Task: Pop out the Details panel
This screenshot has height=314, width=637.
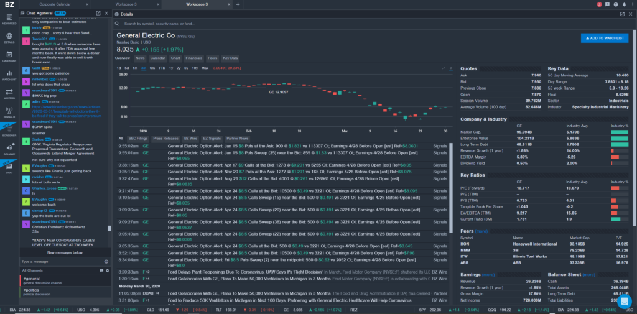Action: pyautogui.click(x=622, y=14)
